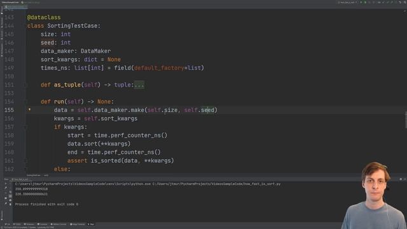Toggle fold arrow beside line 151
Viewport: 407px width, 229px height.
(x=25, y=85)
